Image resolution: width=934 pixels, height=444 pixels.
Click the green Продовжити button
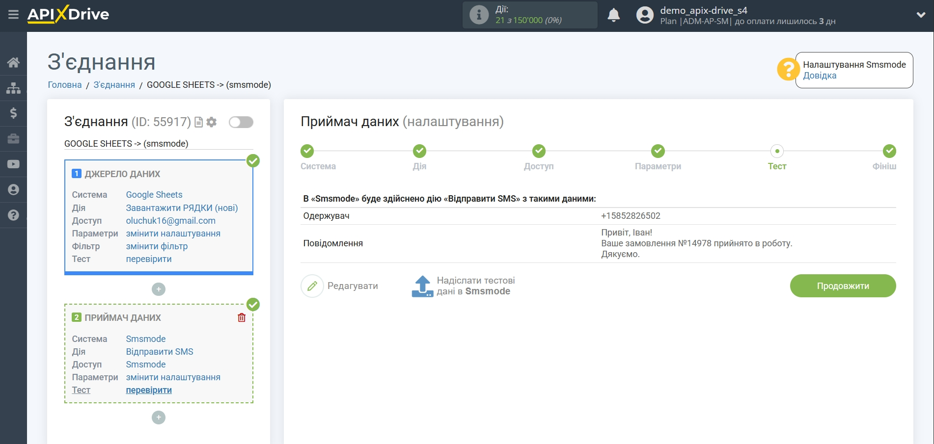[x=843, y=286]
